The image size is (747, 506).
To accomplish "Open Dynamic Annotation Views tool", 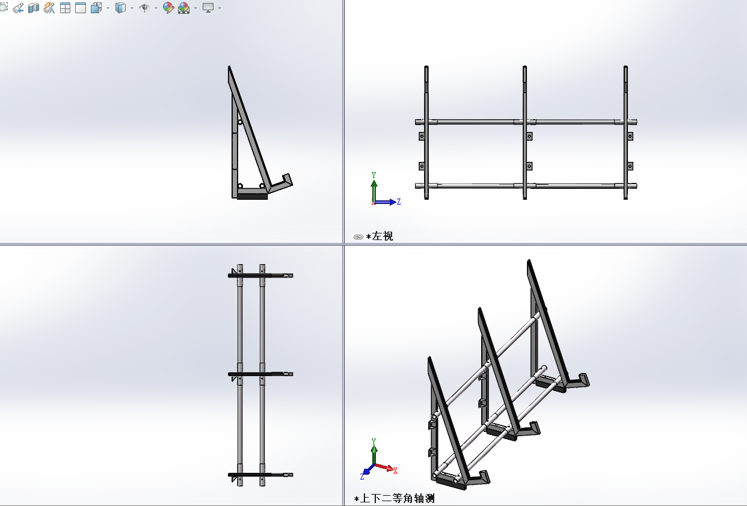I will coord(49,8).
